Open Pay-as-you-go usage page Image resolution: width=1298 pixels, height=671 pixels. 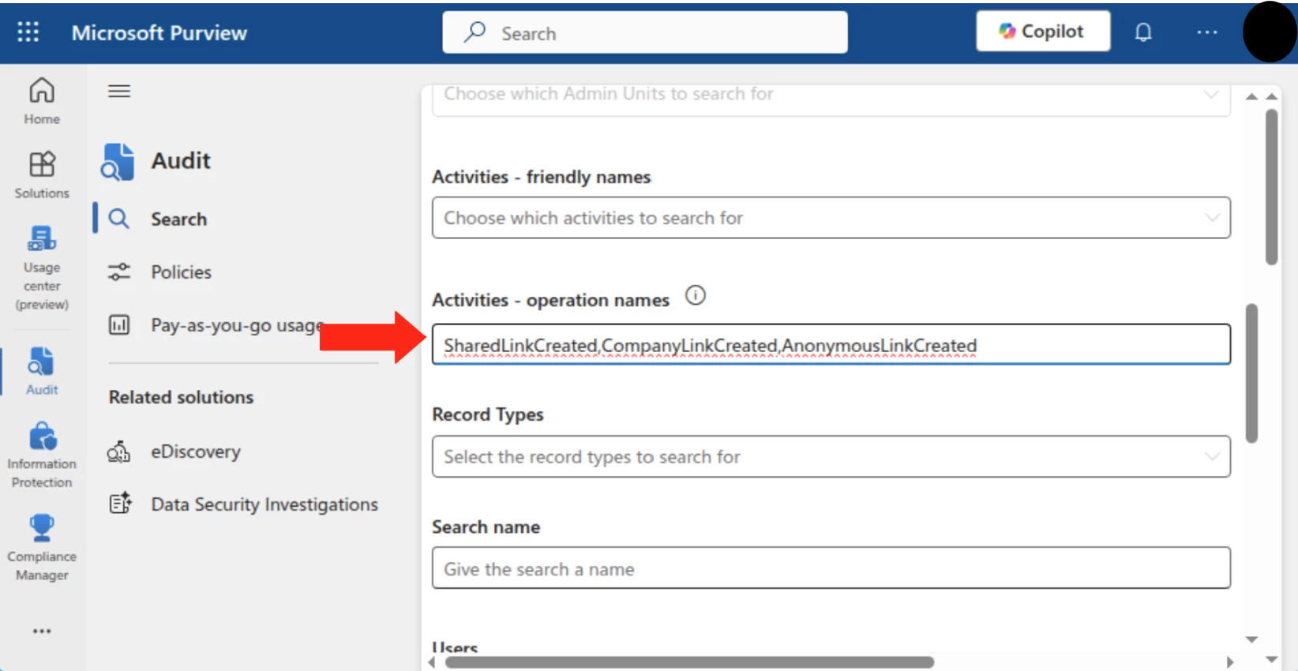tap(237, 325)
